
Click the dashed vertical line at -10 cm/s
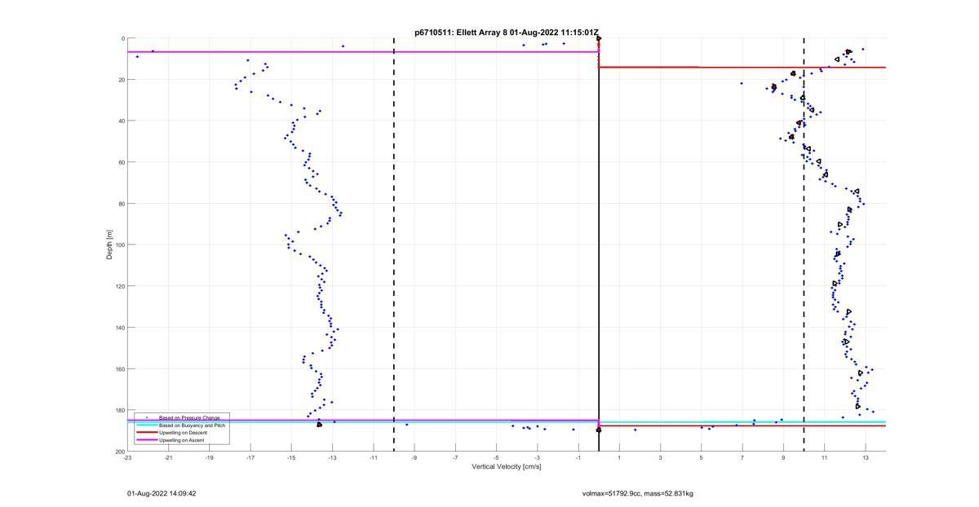[x=394, y=245]
